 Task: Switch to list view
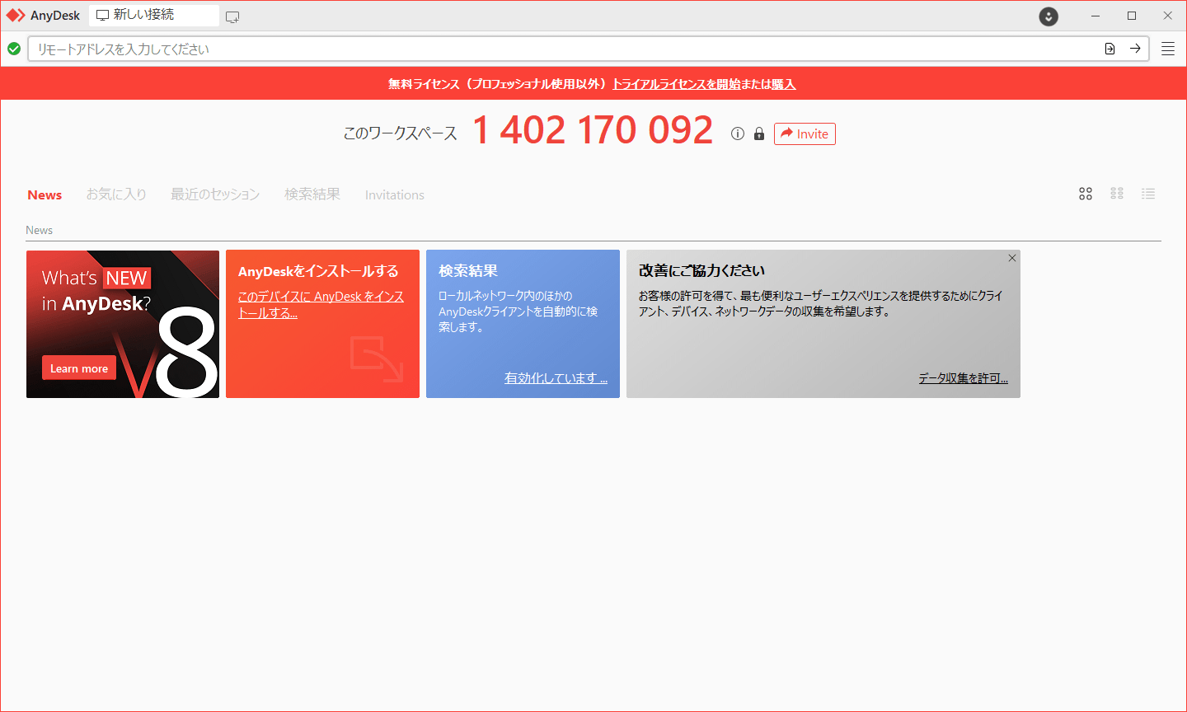tap(1148, 194)
